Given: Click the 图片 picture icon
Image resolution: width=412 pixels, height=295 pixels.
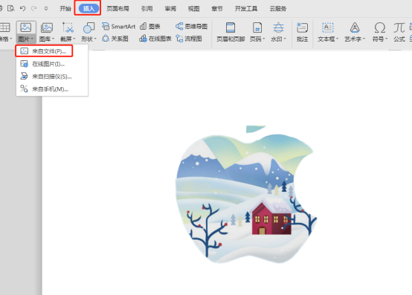Looking at the screenshot, I should [26, 27].
